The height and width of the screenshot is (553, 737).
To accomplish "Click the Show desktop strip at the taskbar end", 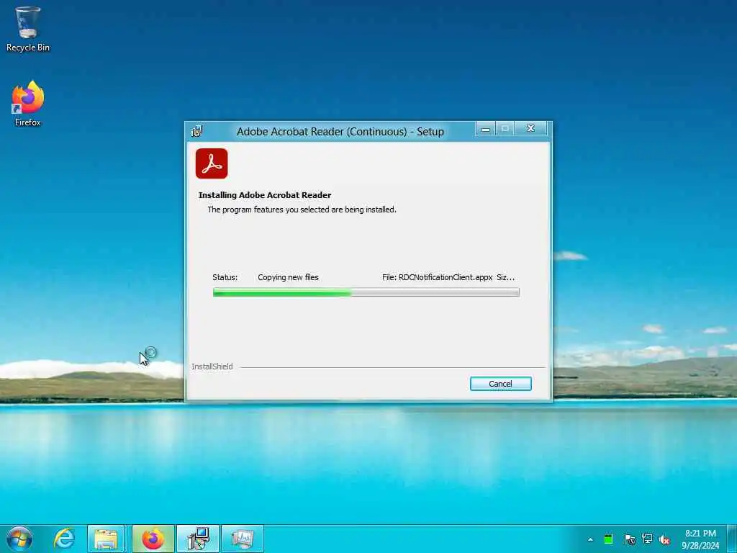I will pyautogui.click(x=732, y=539).
